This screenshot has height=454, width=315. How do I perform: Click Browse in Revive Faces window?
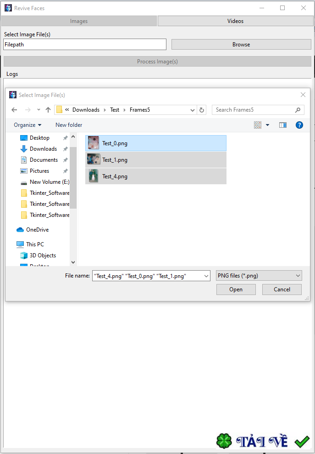[x=241, y=45]
